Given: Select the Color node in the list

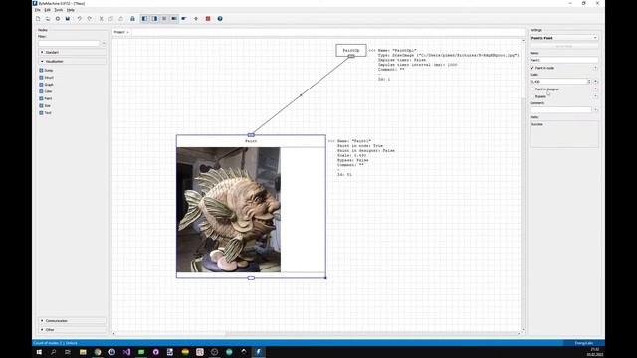Looking at the screenshot, I should (x=46, y=91).
